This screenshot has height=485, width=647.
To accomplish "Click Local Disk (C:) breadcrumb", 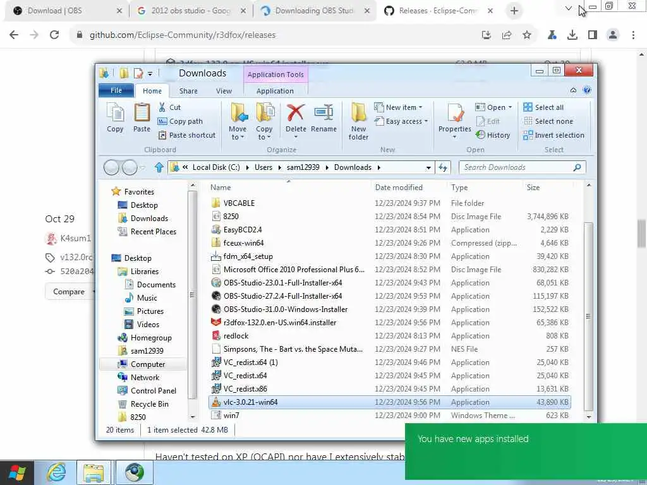I will pos(216,167).
